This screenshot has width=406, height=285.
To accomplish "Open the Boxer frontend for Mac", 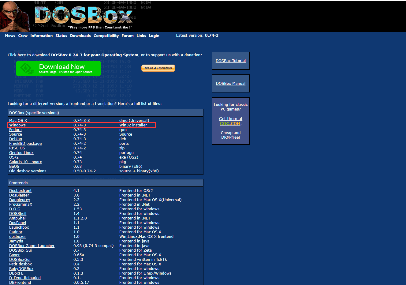I will click(14, 255).
